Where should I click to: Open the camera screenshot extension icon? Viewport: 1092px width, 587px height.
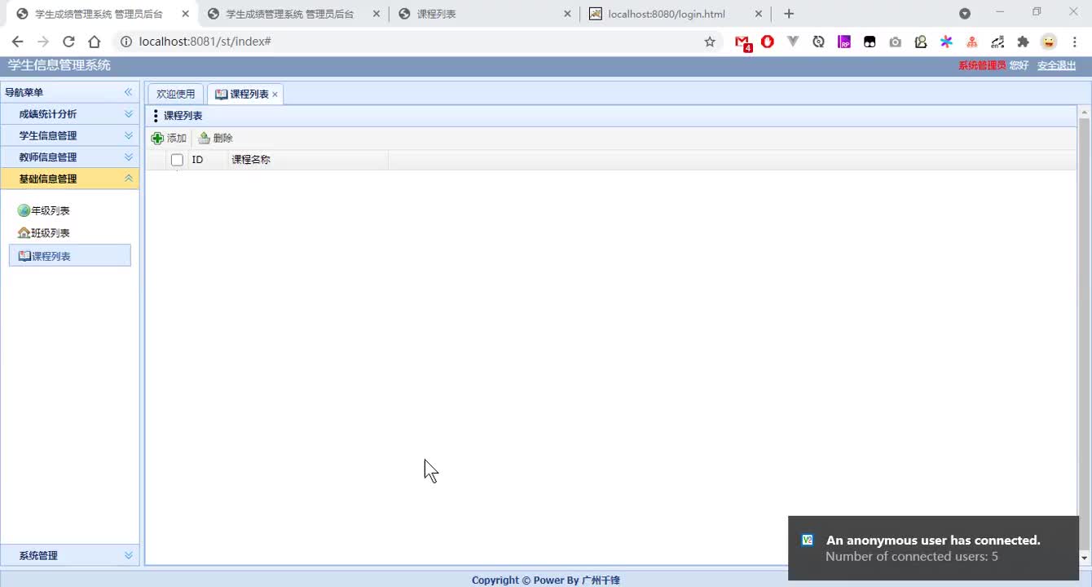pyautogui.click(x=896, y=42)
